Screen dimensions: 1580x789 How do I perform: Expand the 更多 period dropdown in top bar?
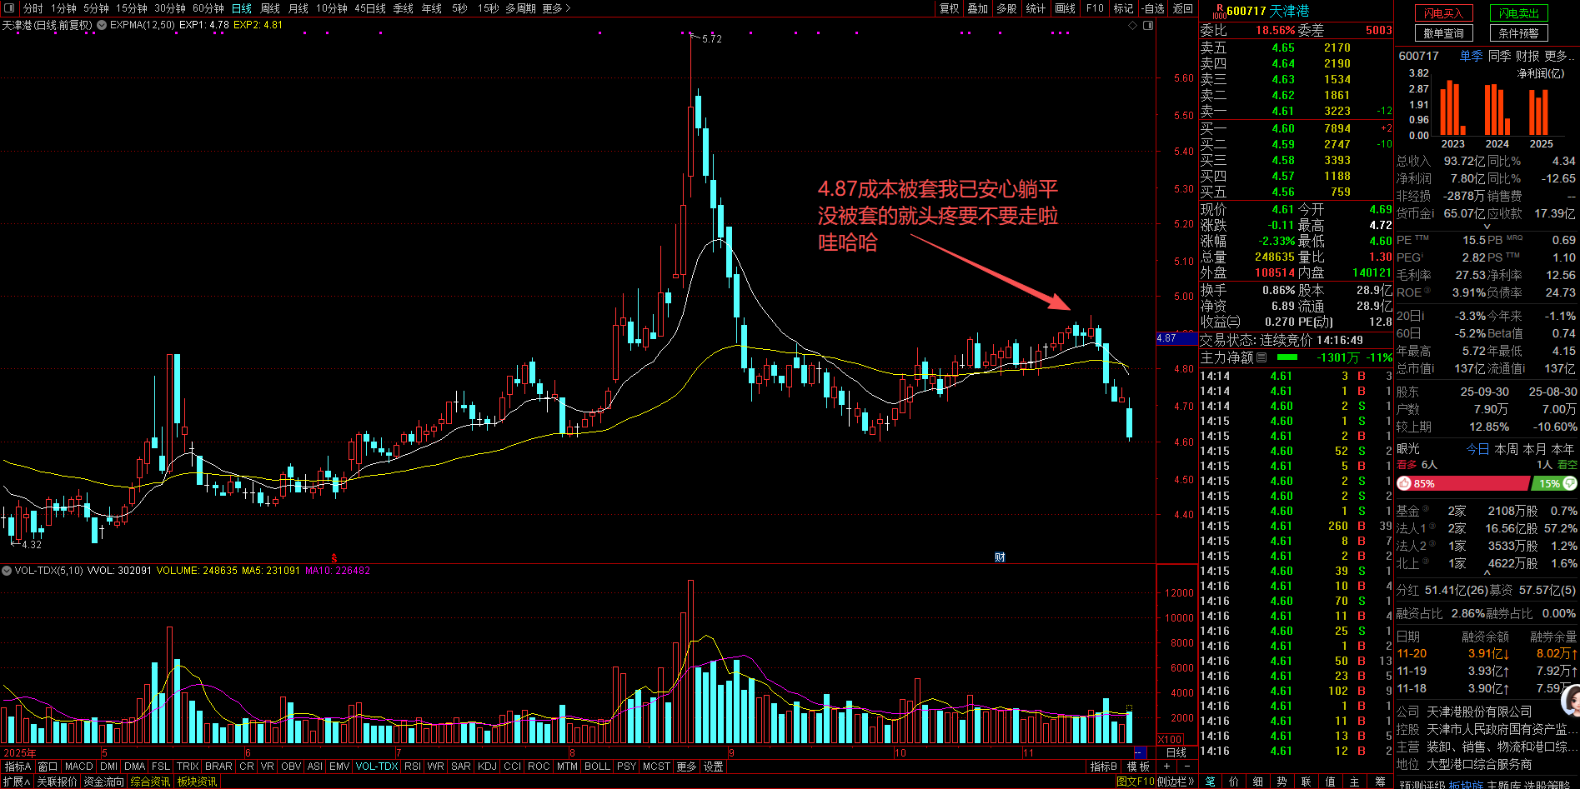(556, 8)
